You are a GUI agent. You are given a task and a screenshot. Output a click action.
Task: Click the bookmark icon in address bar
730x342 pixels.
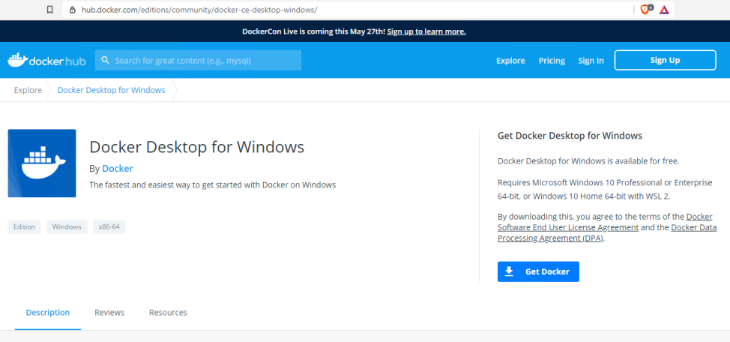pos(49,10)
